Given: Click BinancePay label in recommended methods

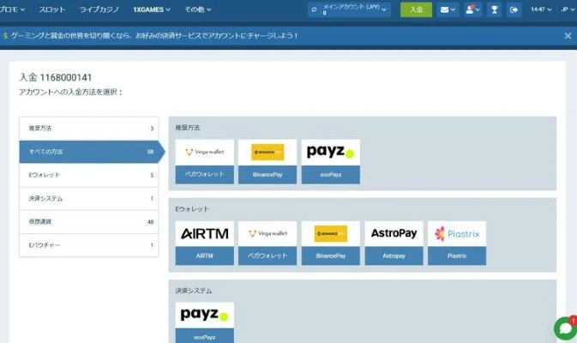Looking at the screenshot, I should (x=267, y=174).
